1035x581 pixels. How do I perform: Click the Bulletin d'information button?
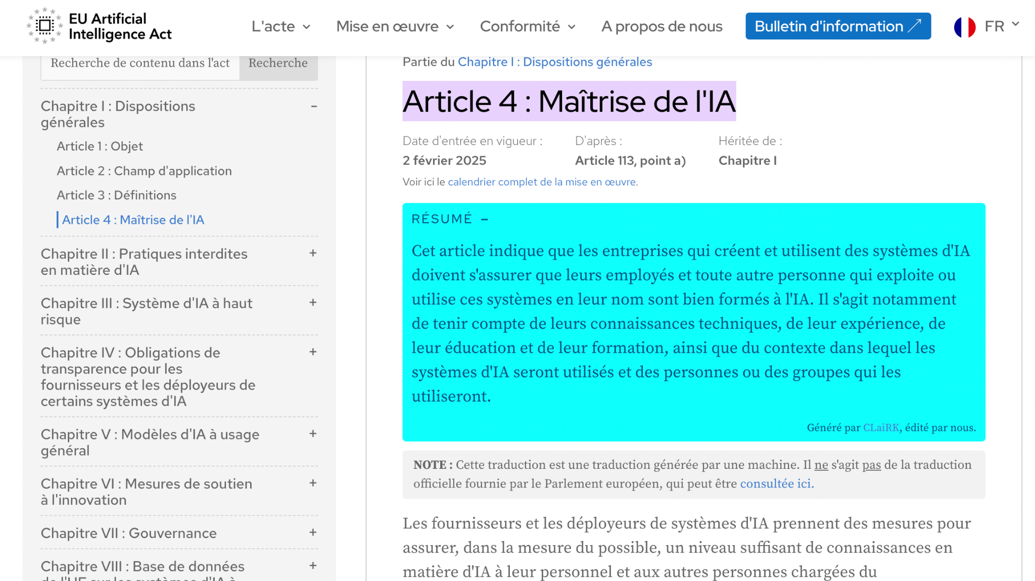pyautogui.click(x=837, y=26)
